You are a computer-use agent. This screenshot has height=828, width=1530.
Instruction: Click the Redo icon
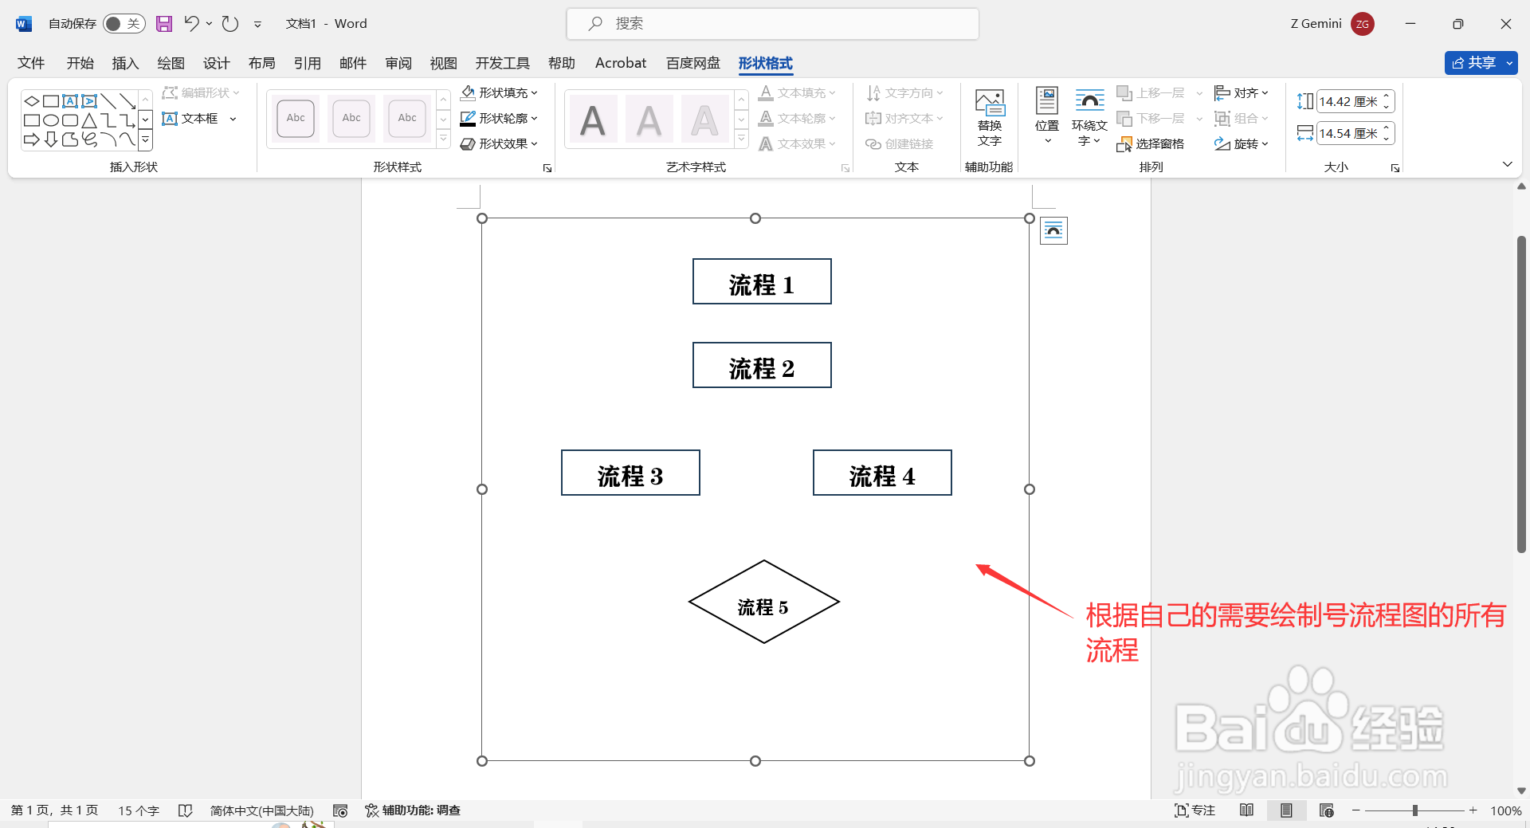(x=230, y=24)
